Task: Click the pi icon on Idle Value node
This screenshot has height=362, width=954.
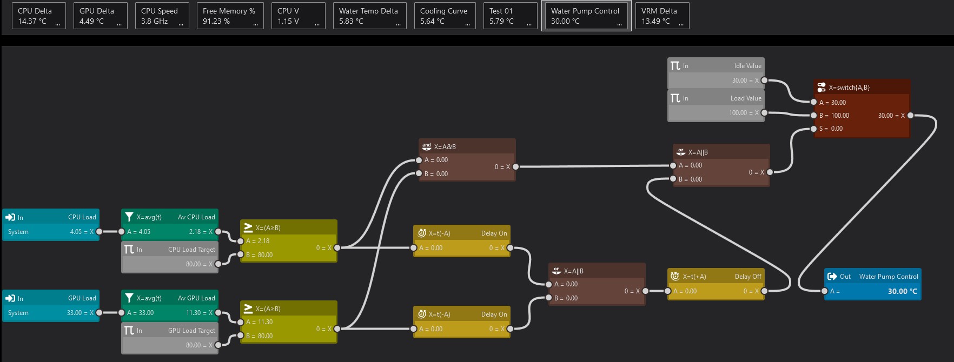Action: [675, 66]
